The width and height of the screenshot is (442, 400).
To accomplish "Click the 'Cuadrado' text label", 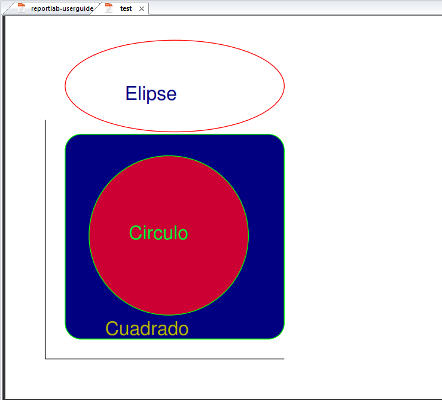I will (x=147, y=329).
